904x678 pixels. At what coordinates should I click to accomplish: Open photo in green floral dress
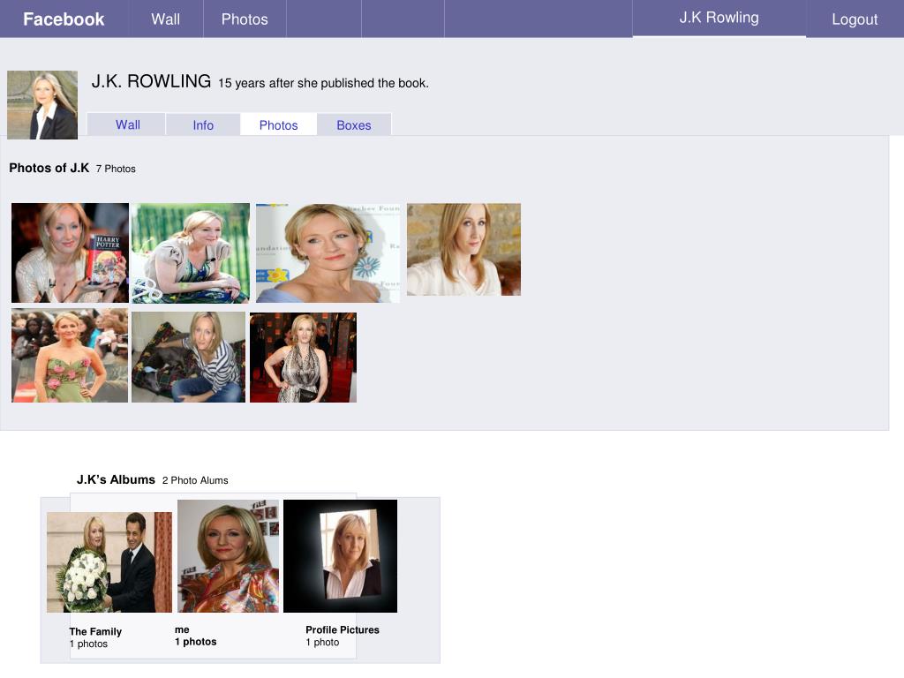coord(70,355)
